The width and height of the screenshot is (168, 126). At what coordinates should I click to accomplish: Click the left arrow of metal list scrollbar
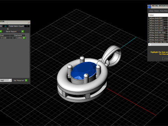point(149,44)
